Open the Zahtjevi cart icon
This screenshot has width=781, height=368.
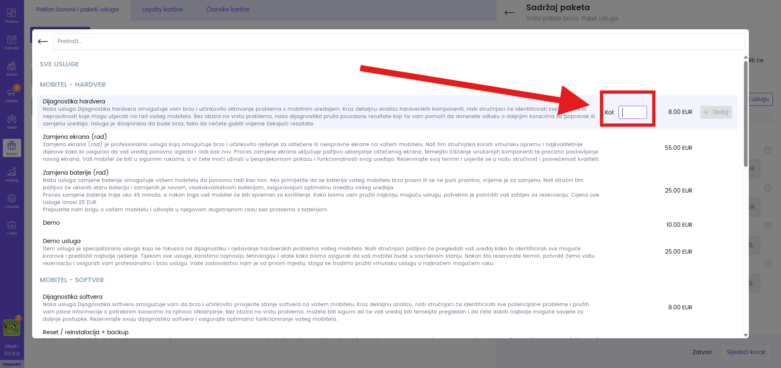[11, 94]
